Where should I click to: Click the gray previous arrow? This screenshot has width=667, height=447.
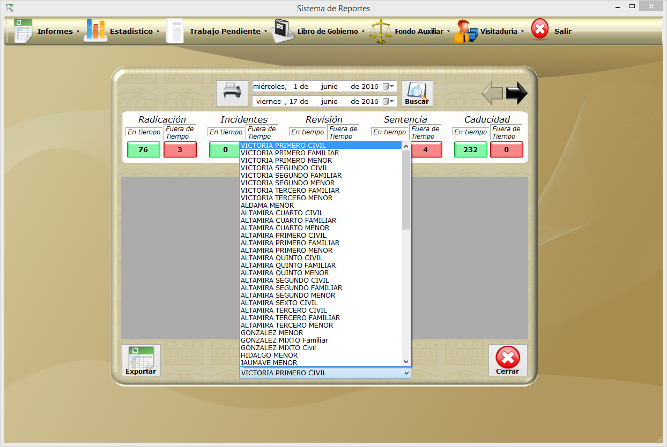(492, 94)
